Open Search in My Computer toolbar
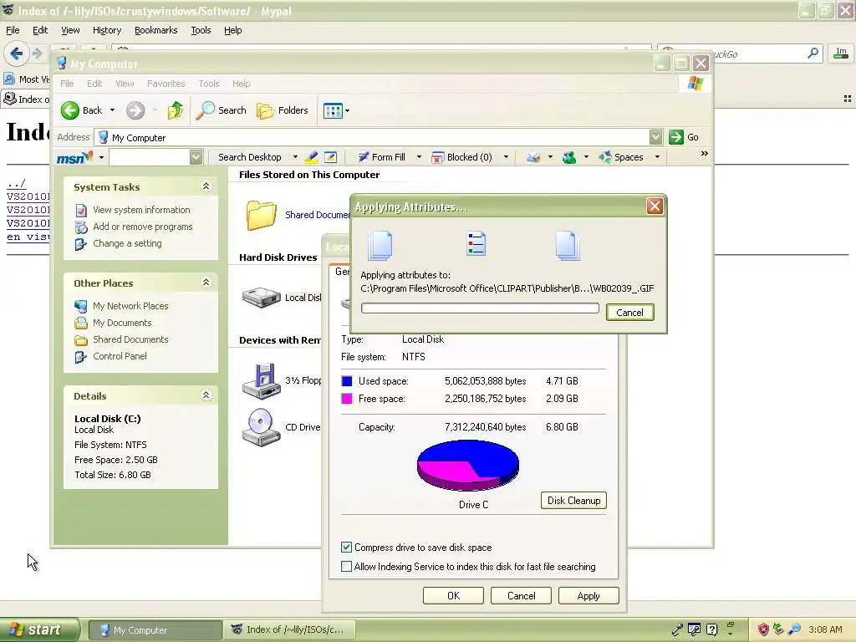The width and height of the screenshot is (856, 642). click(221, 110)
